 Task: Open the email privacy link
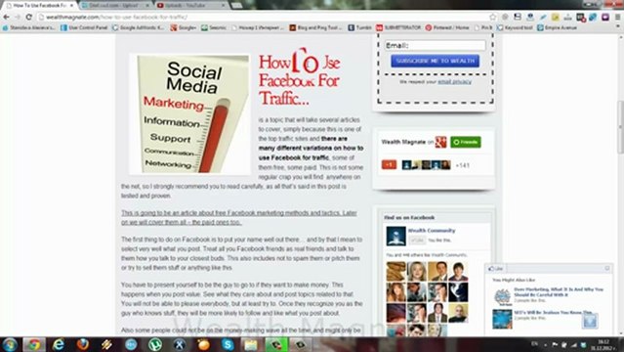454,82
